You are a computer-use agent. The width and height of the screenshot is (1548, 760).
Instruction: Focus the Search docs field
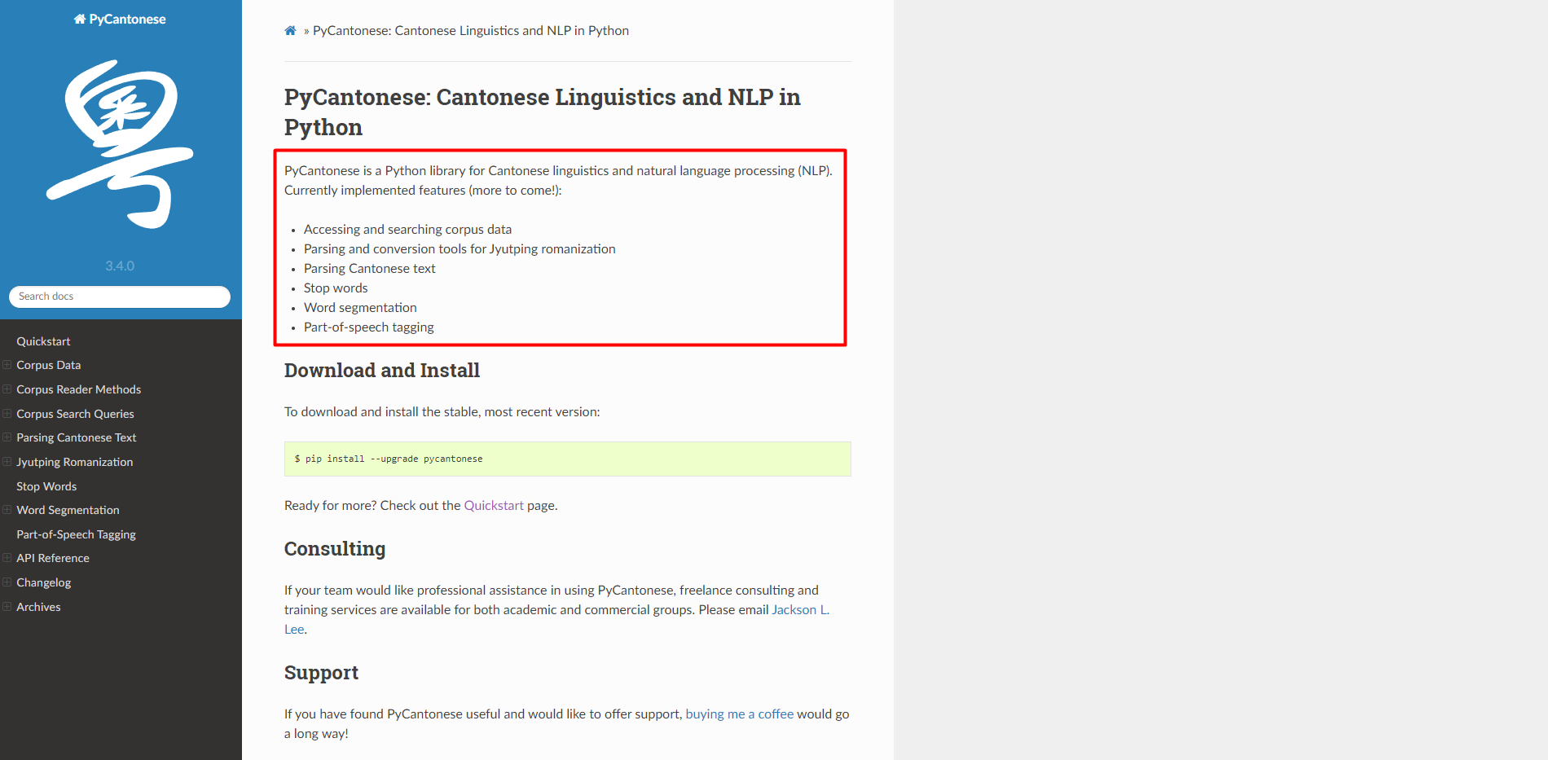pos(120,297)
